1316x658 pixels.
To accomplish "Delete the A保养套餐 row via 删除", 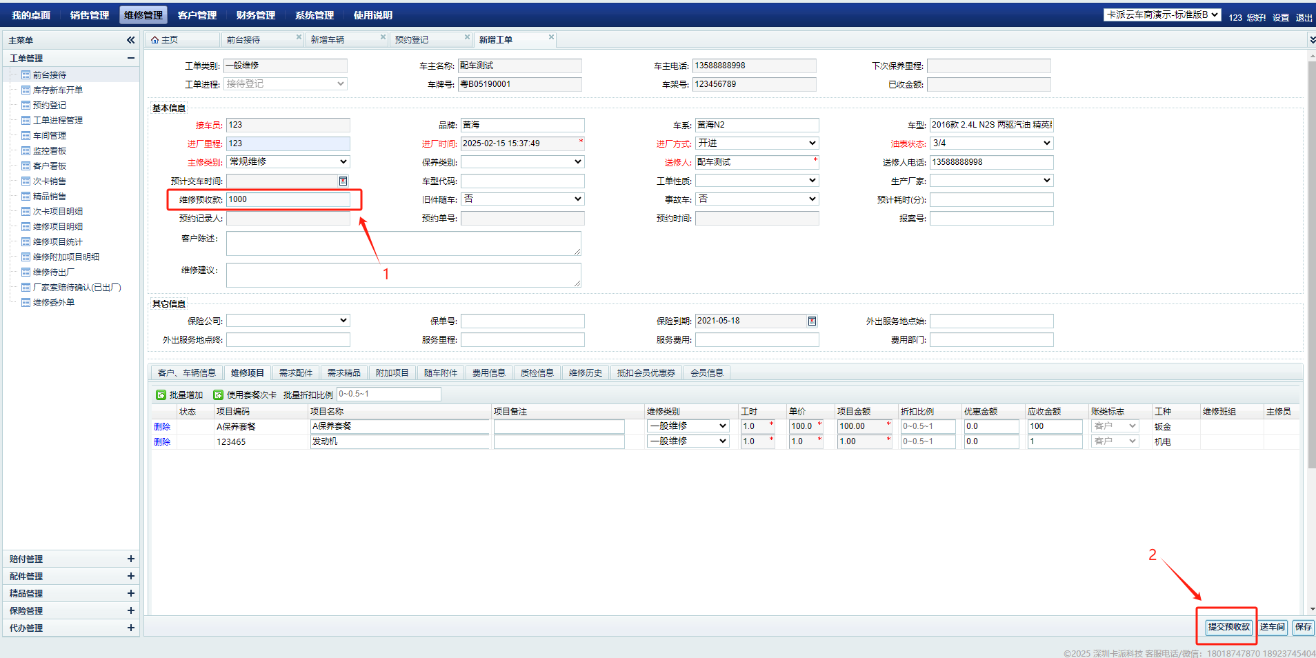I will pos(162,427).
